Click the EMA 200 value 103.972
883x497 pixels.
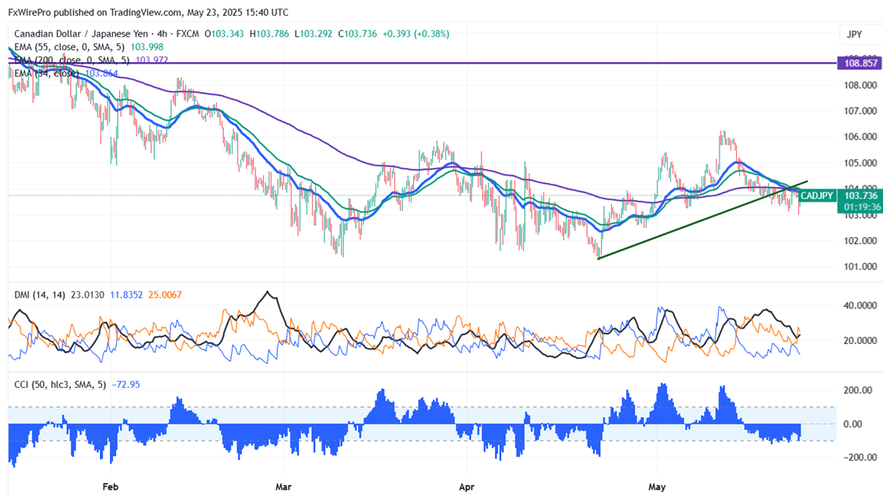pyautogui.click(x=152, y=60)
